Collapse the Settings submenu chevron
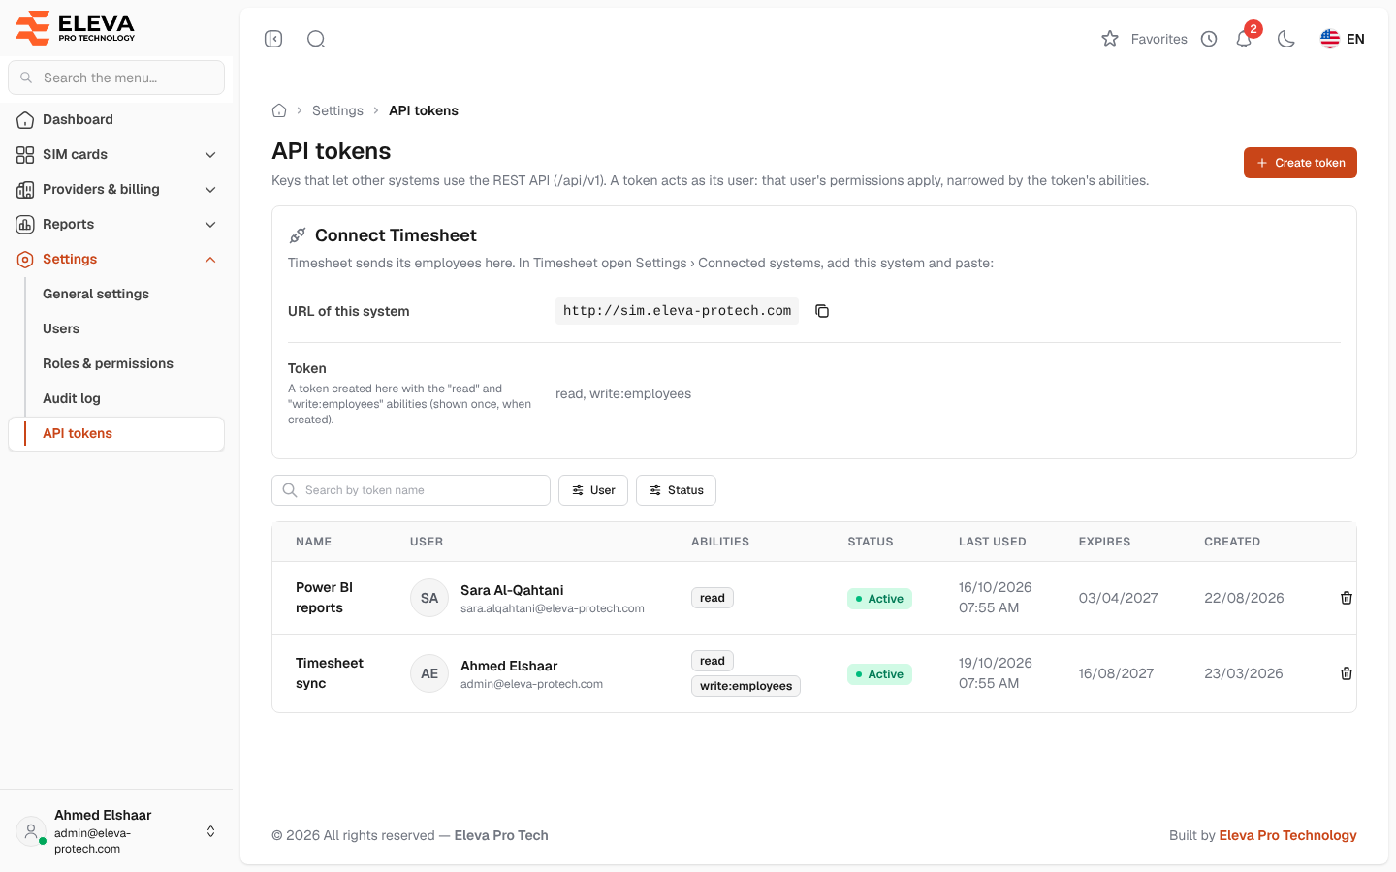The width and height of the screenshot is (1396, 872). (x=210, y=260)
